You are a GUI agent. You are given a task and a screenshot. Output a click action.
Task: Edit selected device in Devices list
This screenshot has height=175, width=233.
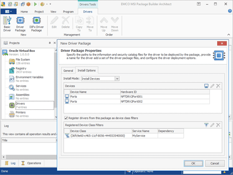(212, 86)
